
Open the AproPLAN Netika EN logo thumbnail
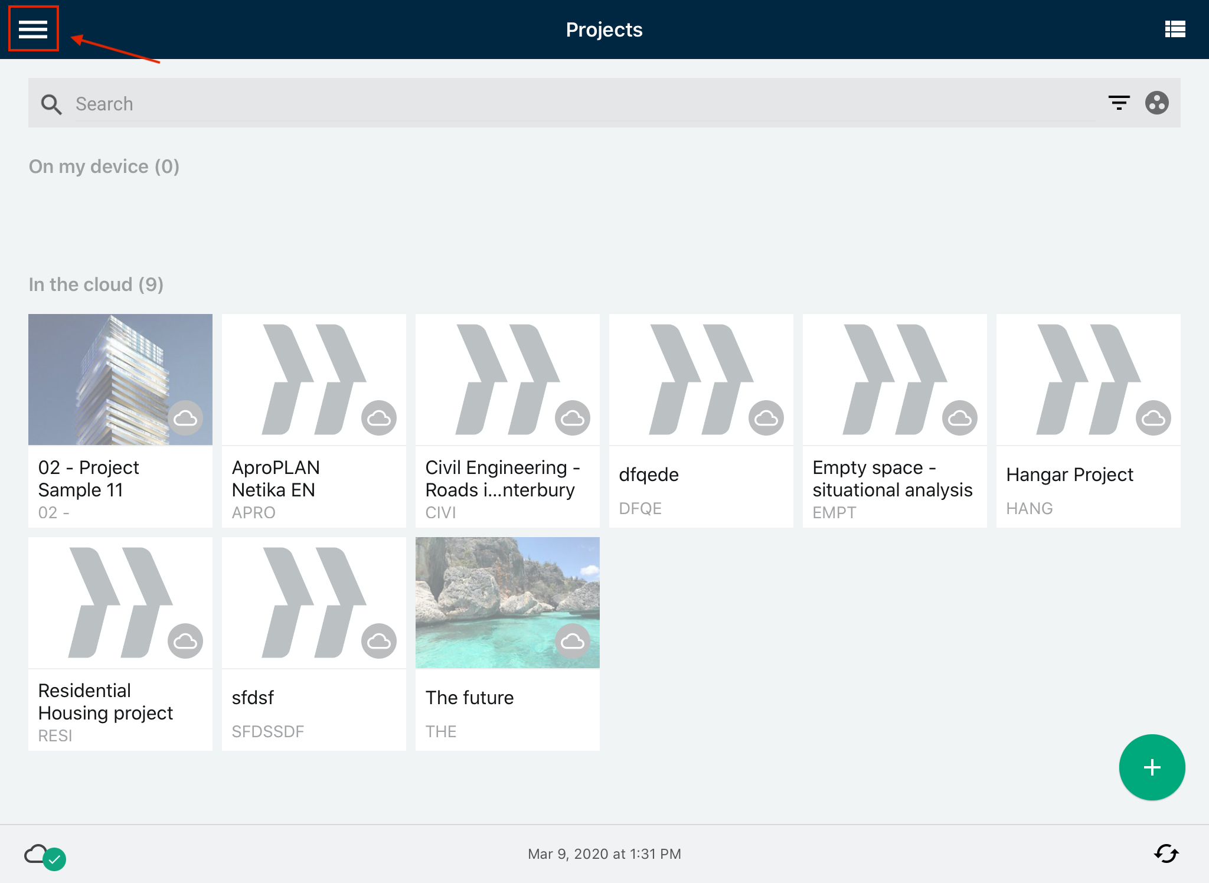point(314,380)
